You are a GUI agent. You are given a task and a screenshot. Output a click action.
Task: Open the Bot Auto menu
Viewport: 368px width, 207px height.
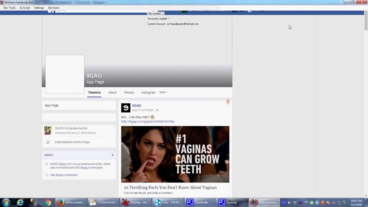click(53, 8)
